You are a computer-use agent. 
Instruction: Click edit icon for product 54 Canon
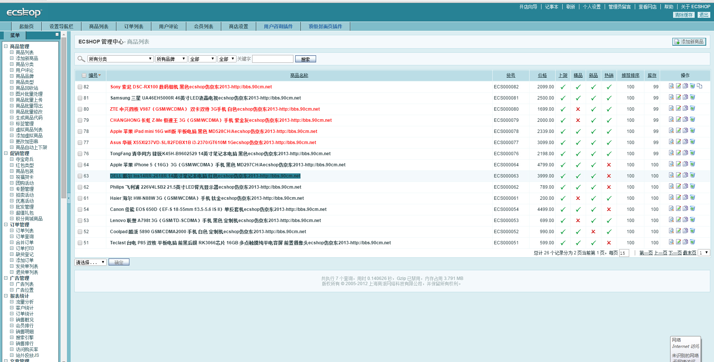(678, 208)
